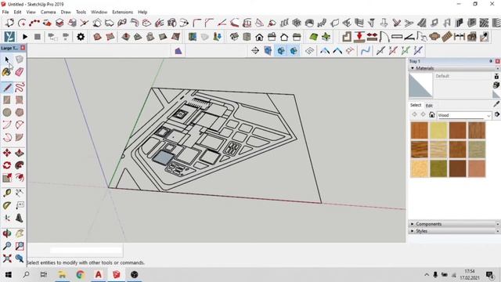Pick the Offset tool
The image size is (501, 282).
19,178
